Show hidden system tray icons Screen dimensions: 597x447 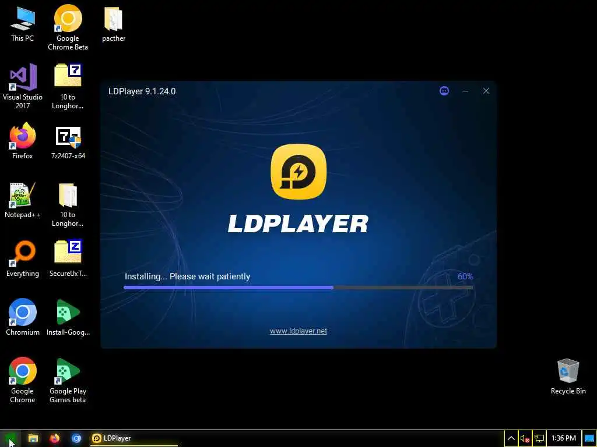point(511,439)
